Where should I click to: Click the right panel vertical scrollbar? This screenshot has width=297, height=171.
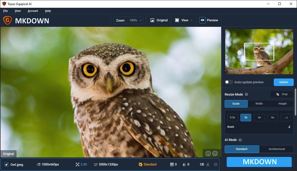(295, 102)
